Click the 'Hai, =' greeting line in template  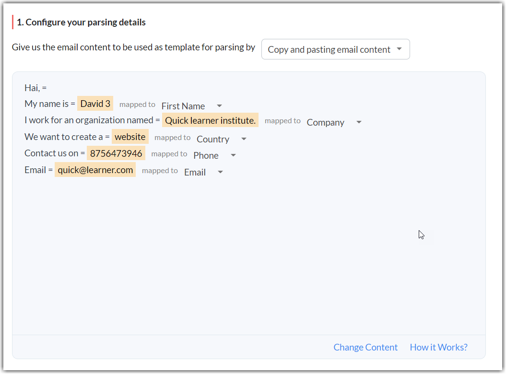pos(35,88)
